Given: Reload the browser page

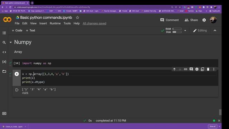Looking at the screenshot, I should click(x=10, y=7).
